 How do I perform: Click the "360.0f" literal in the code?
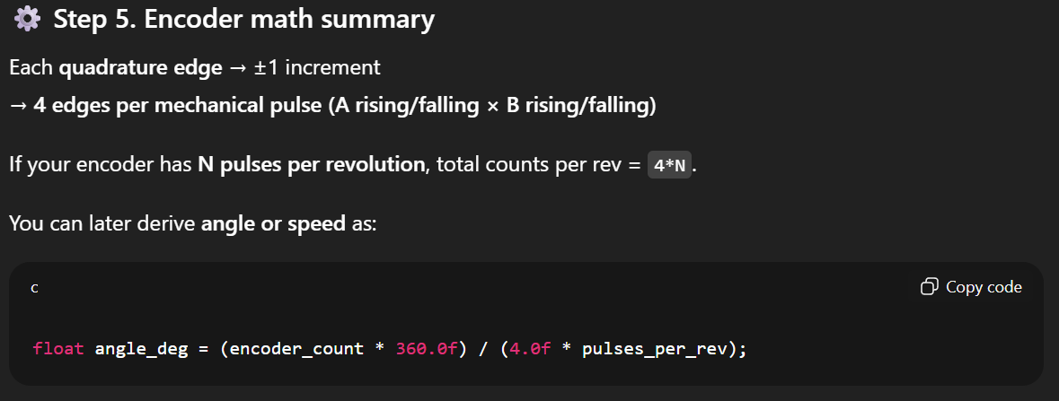pyautogui.click(x=426, y=349)
